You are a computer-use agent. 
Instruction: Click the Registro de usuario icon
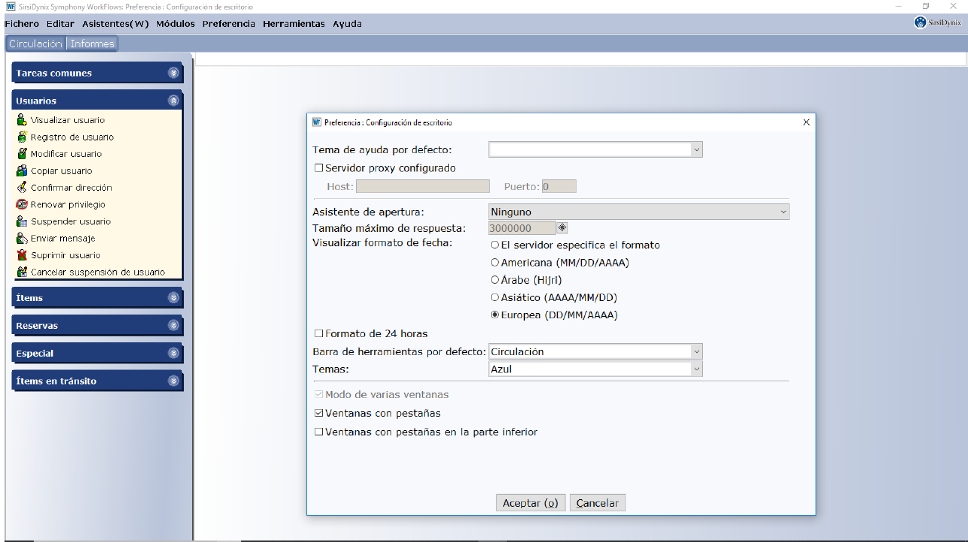pos(22,137)
